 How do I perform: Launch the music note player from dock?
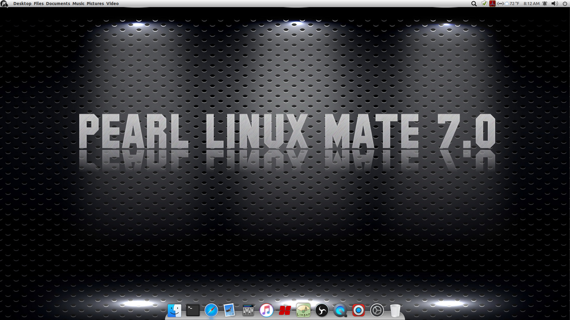pos(266,311)
